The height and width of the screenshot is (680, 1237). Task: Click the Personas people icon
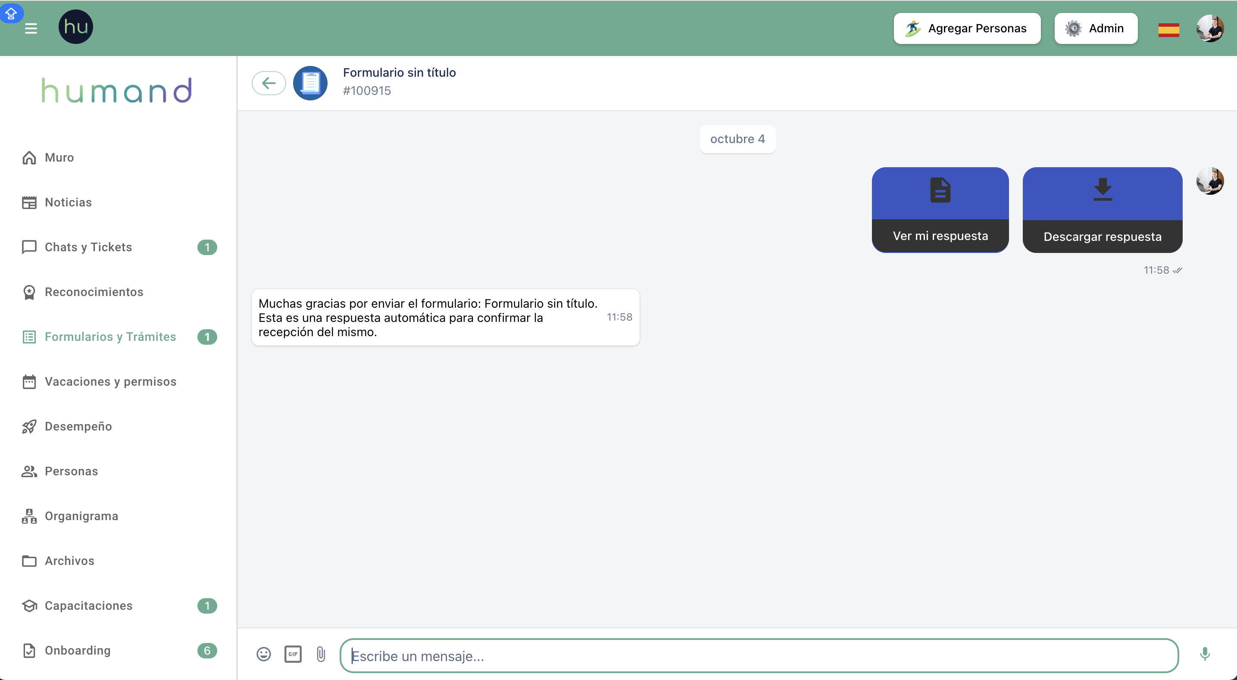29,471
